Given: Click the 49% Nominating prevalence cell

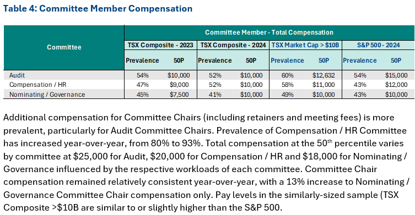Looking at the screenshot, I should (x=288, y=95).
